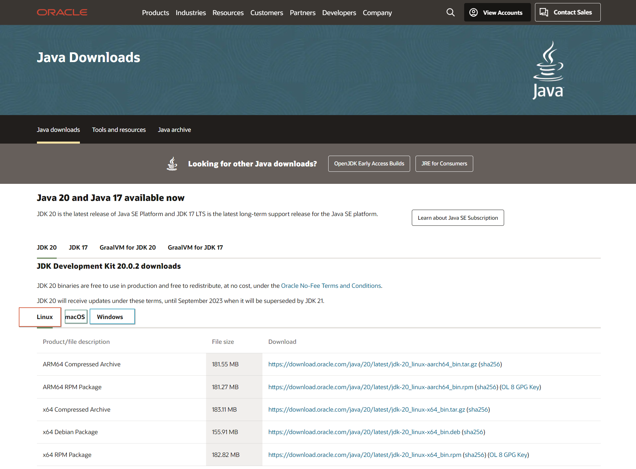The width and height of the screenshot is (636, 469).
Task: Open the Partners menu
Action: coord(302,13)
